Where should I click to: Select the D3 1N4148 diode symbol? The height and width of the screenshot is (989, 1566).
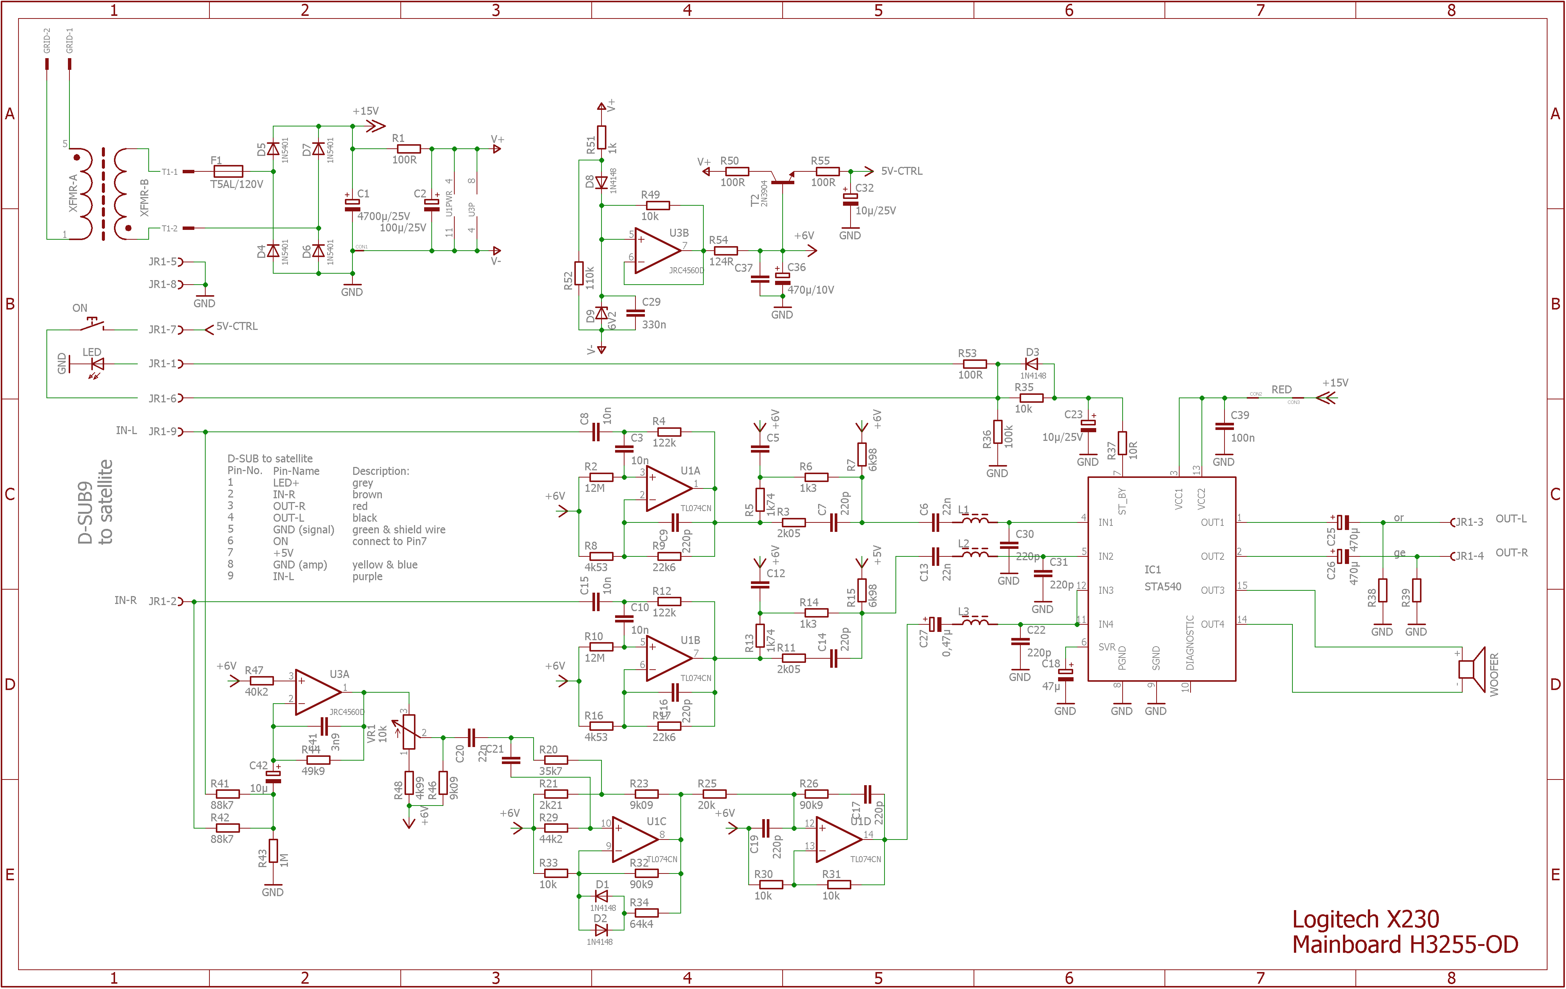click(1031, 364)
